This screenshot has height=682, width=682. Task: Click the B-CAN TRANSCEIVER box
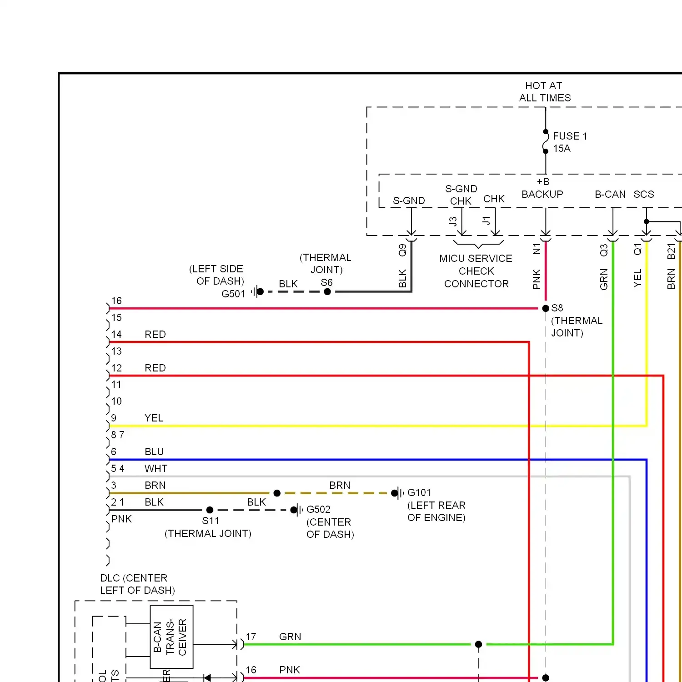coord(171,637)
